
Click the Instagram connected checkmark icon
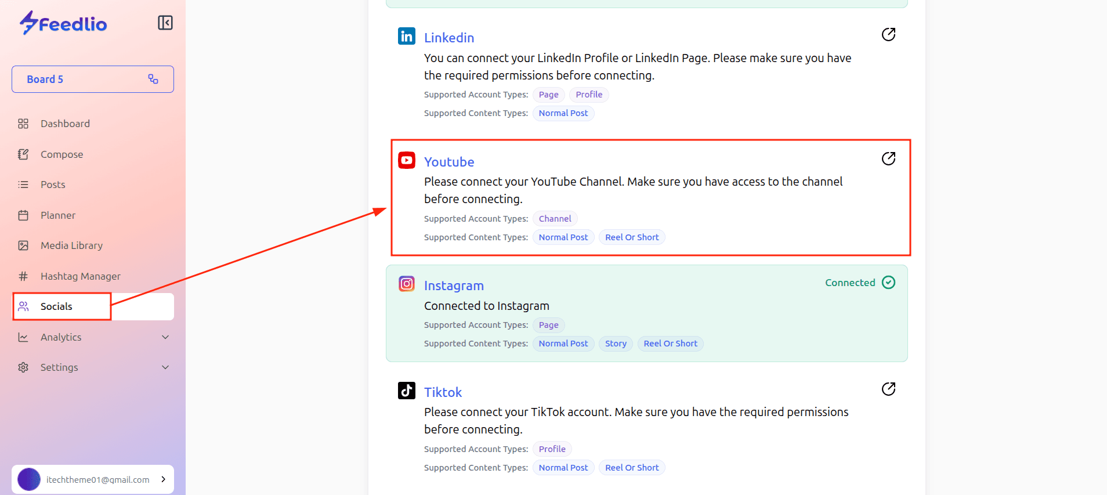(x=888, y=283)
